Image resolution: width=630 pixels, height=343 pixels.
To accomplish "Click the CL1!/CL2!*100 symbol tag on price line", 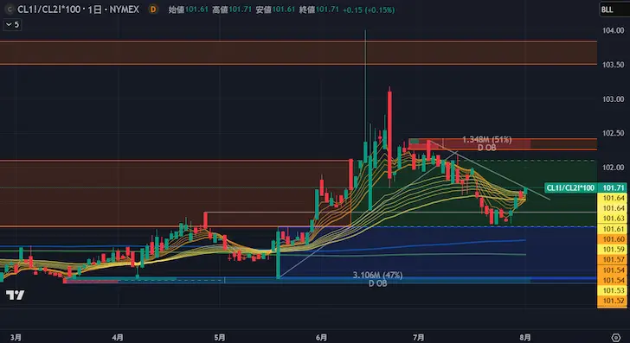I will click(570, 187).
